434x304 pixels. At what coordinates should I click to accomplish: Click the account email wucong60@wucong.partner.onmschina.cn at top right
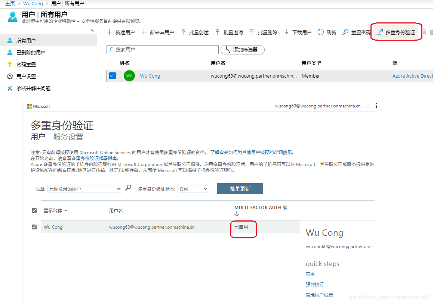coord(318,106)
